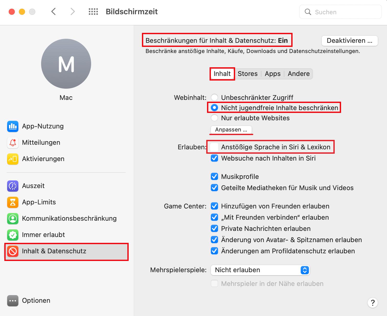Switch to the Stores tab

248,74
